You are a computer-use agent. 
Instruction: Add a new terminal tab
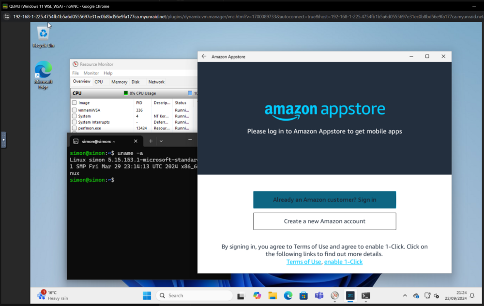point(151,141)
